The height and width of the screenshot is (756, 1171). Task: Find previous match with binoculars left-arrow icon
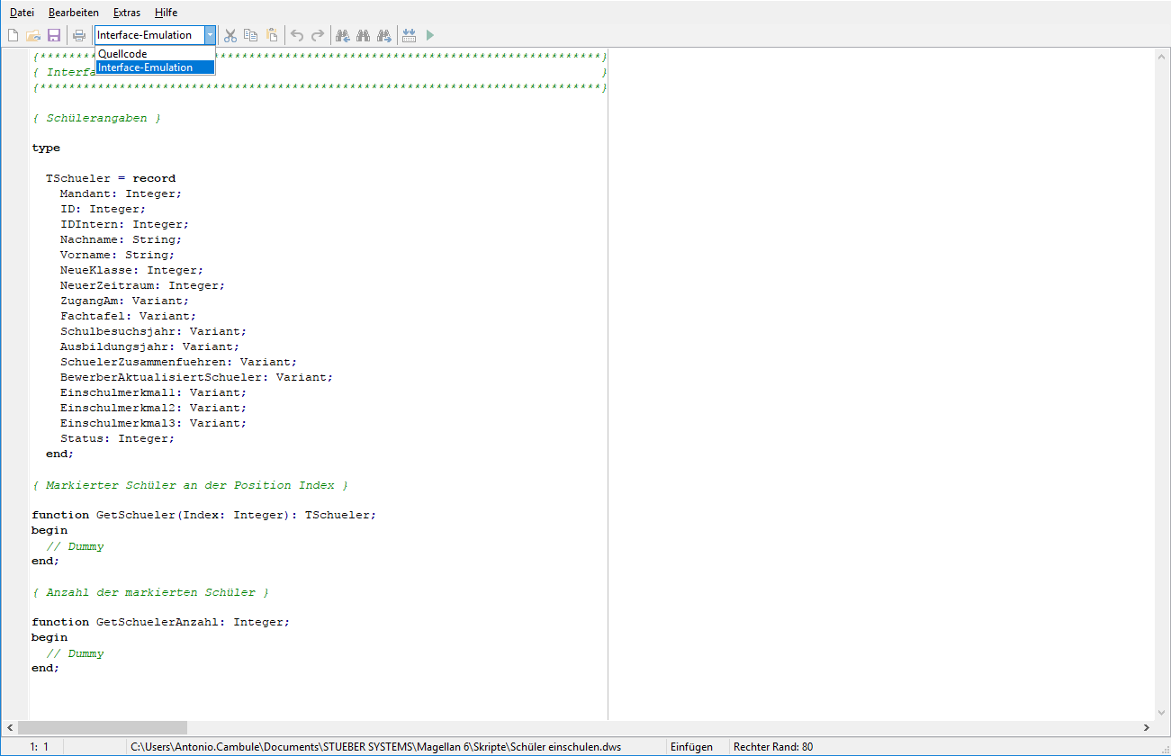[342, 35]
